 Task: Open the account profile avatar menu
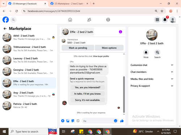(x=173, y=20)
